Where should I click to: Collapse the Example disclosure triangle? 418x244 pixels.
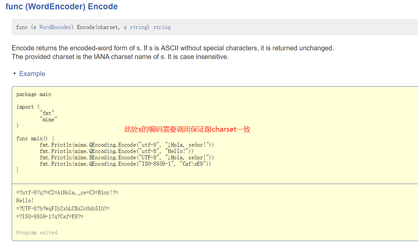(x=14, y=74)
